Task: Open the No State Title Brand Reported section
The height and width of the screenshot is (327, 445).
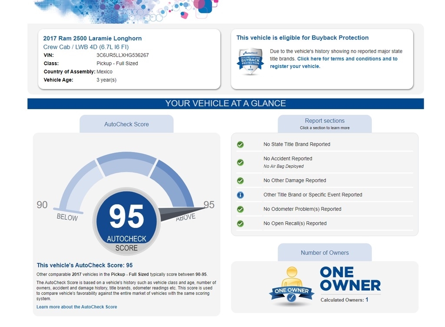Action: click(297, 144)
